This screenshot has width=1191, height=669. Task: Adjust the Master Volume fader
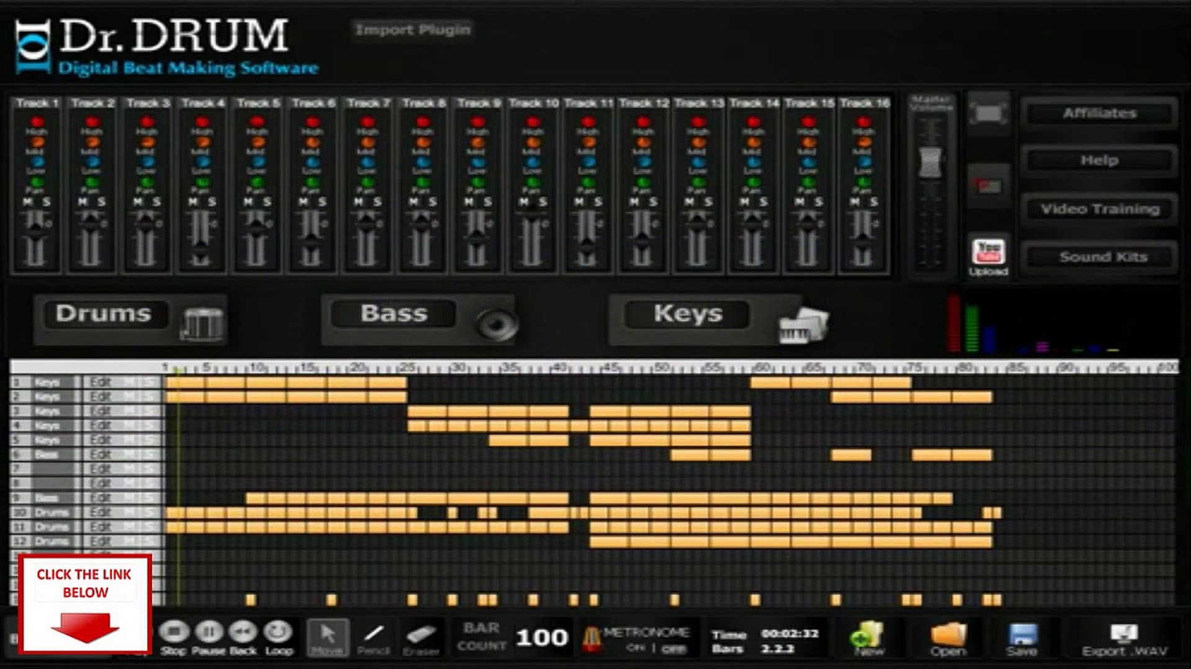point(930,162)
